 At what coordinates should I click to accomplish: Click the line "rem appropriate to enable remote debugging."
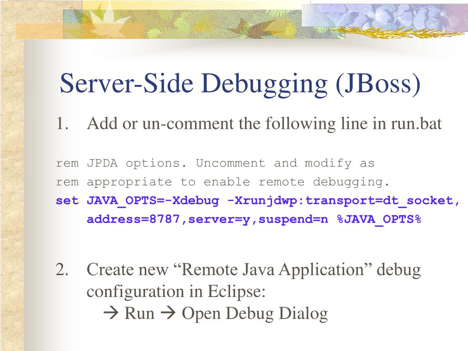point(223,182)
